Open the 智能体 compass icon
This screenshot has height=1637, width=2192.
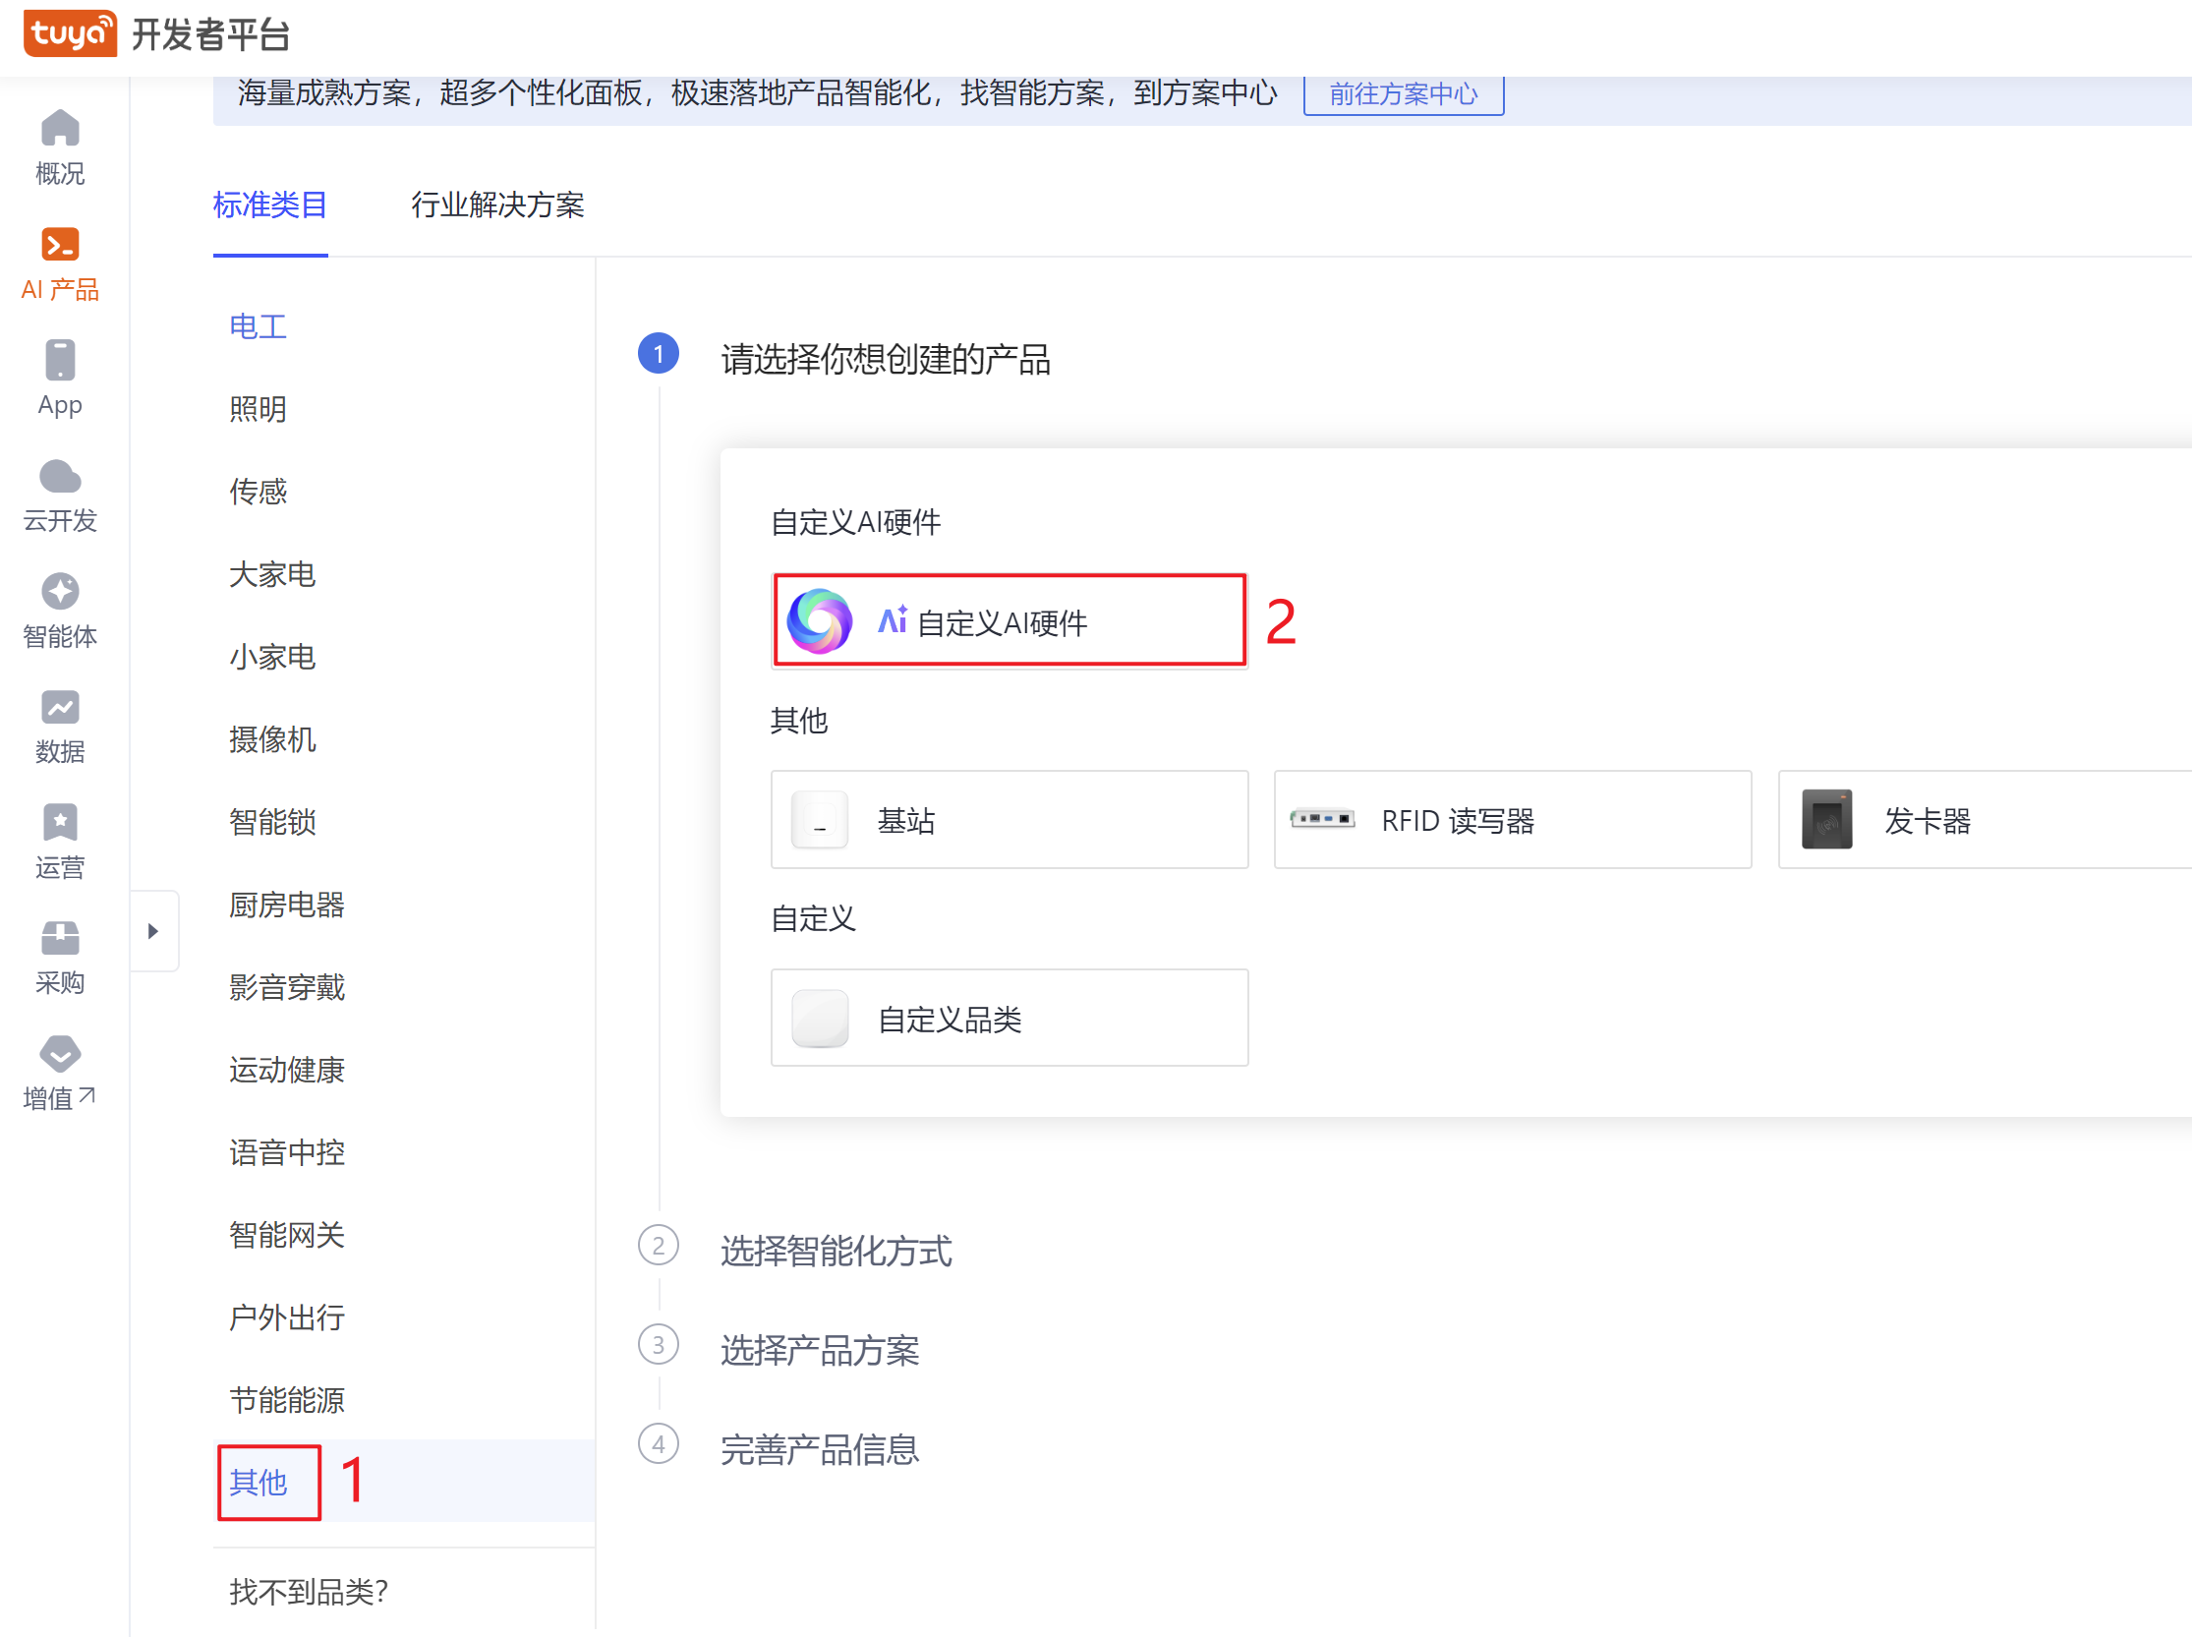click(59, 592)
